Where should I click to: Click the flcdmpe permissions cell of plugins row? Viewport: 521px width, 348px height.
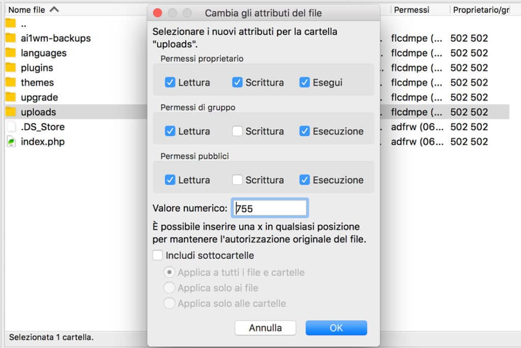pos(417,68)
